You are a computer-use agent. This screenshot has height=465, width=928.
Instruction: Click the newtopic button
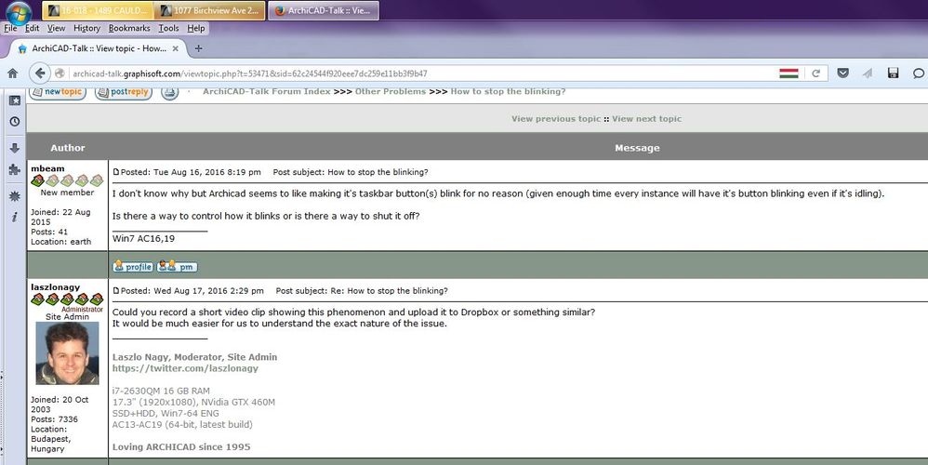58,92
